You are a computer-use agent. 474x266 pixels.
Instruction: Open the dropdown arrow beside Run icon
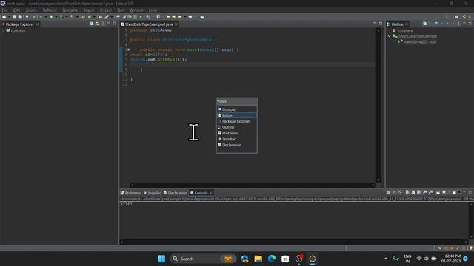56,17
